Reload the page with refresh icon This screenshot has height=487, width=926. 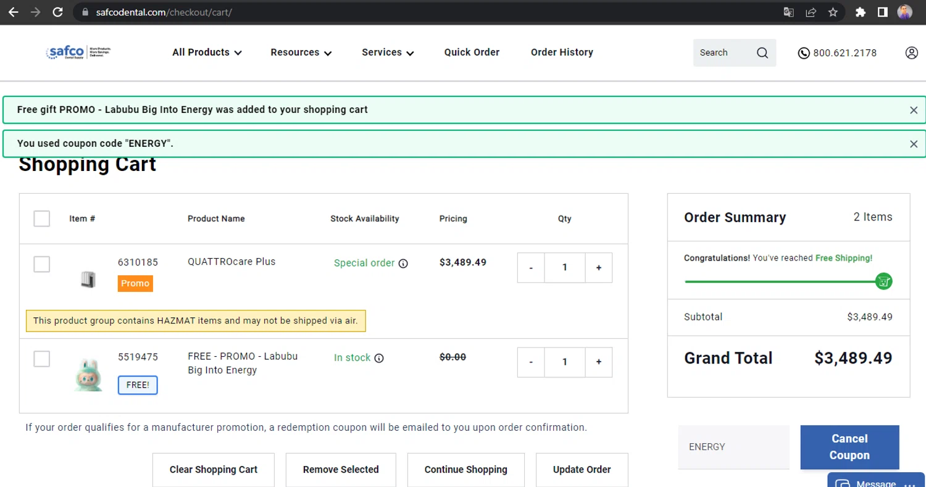click(57, 12)
